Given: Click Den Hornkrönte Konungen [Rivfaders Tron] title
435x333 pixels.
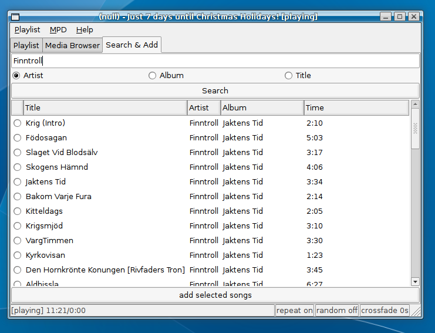Looking at the screenshot, I should (105, 270).
